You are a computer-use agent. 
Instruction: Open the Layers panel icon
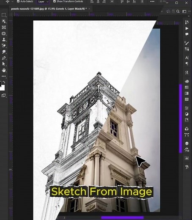click(187, 143)
